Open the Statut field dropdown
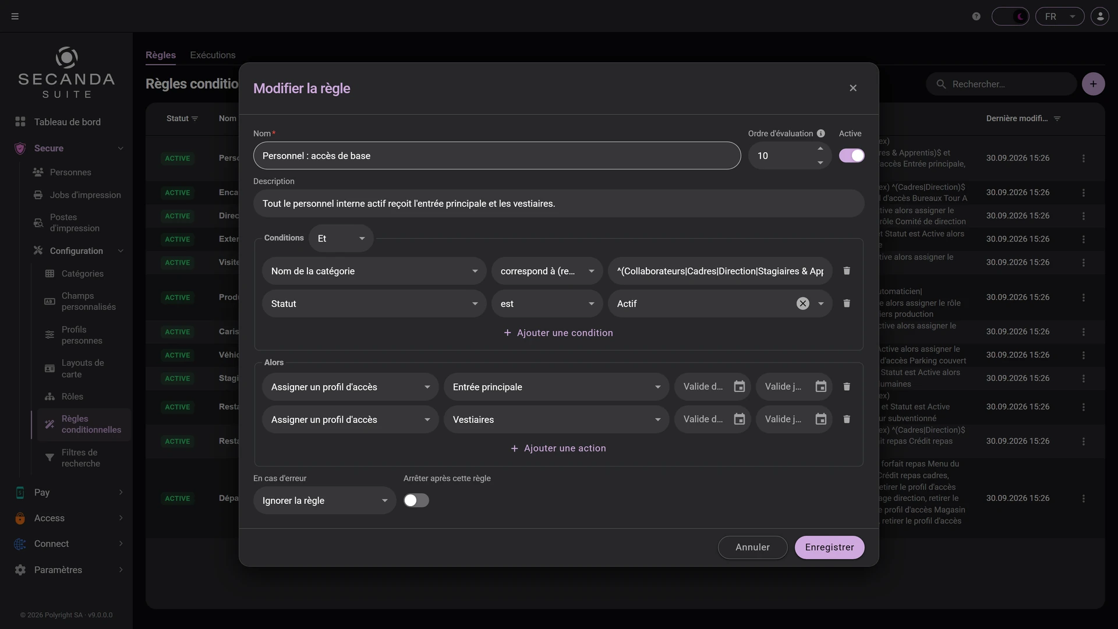 point(374,303)
